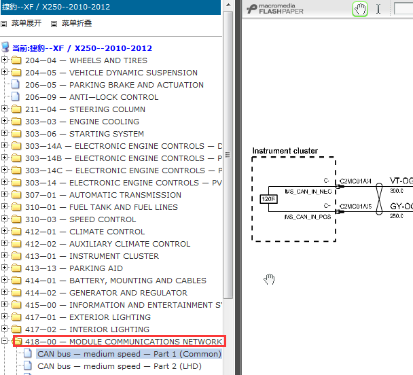This screenshot has width=413, height=375.
Task: Open CAN bus medium speed Part 1 (Common)
Action: (x=129, y=354)
